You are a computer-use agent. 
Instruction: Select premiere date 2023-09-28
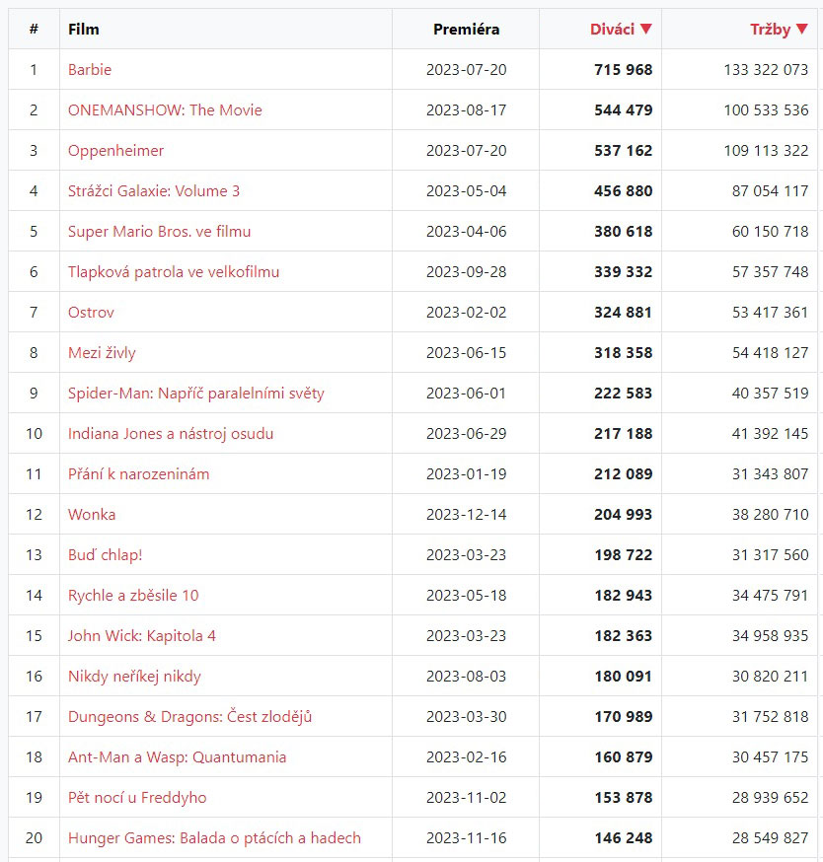coord(467,271)
